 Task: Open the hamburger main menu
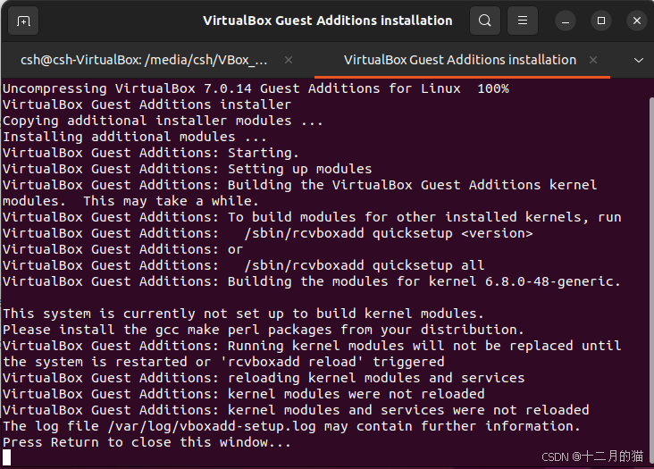click(x=522, y=21)
